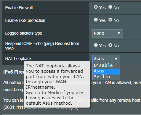141x115 pixels.
Task: Select No for ICMP ping response
Action: (110, 45)
